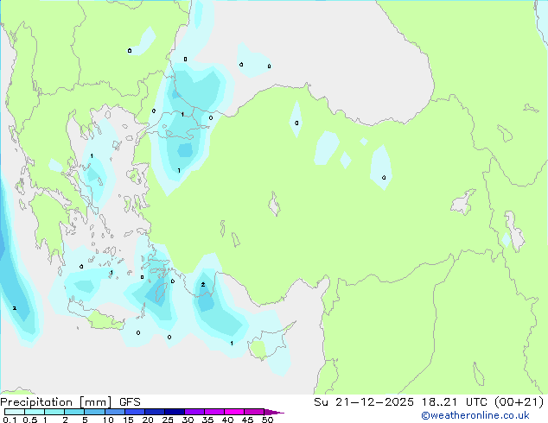Click the '50' legend scale label

coord(267,420)
